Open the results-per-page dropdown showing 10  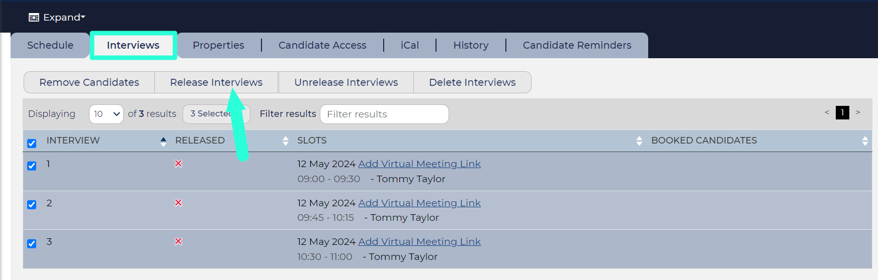106,114
